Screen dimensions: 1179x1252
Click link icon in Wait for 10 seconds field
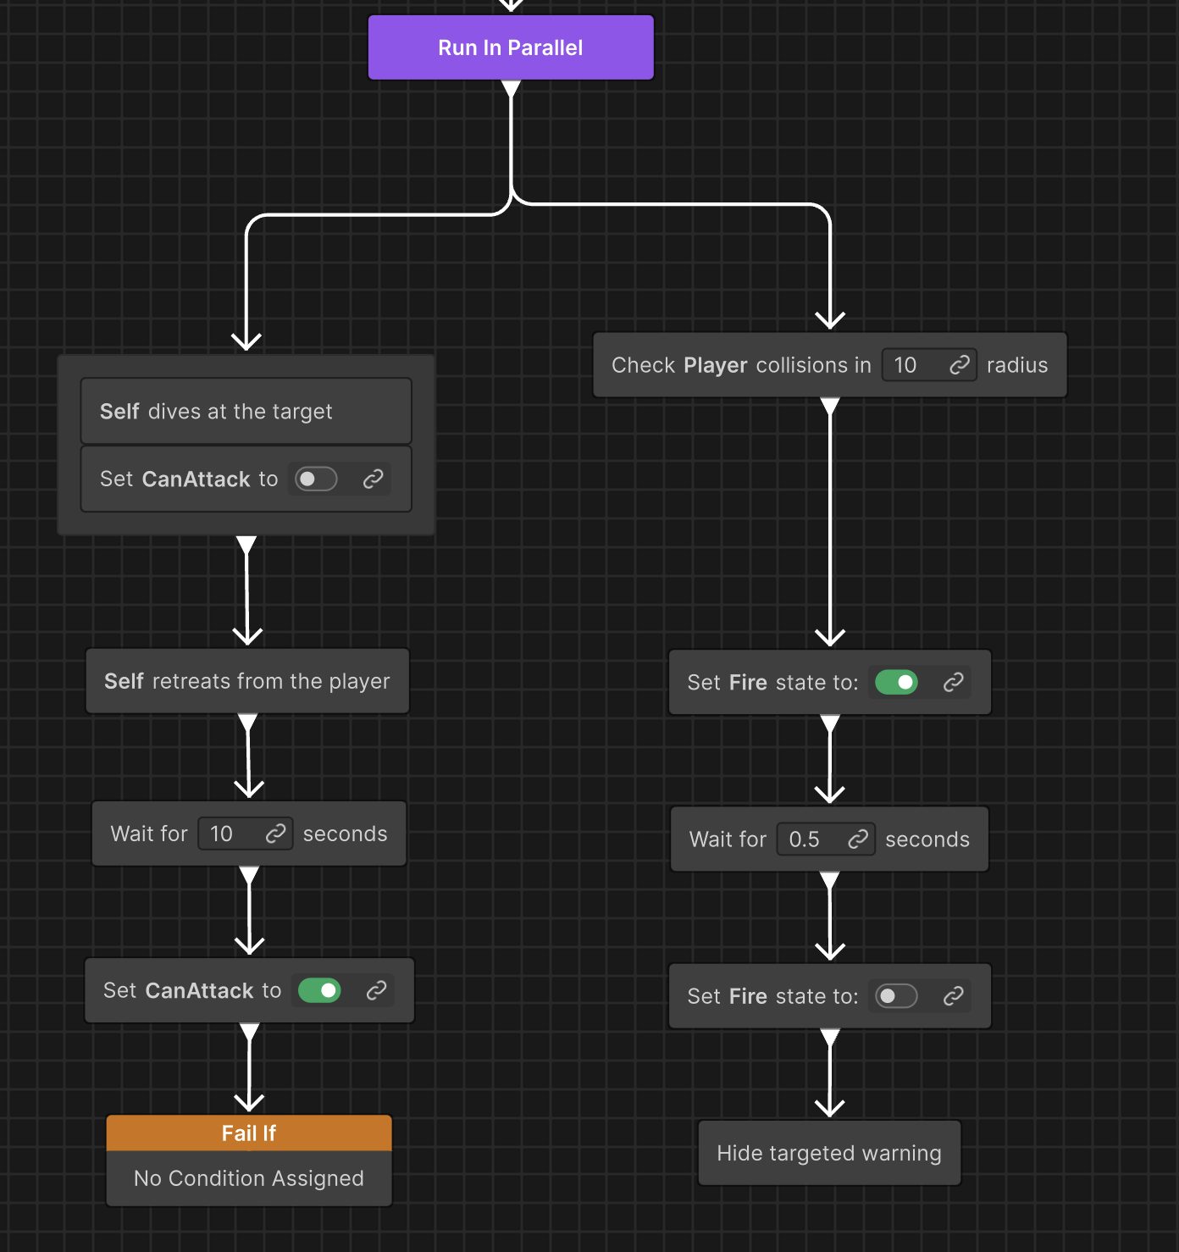point(275,834)
